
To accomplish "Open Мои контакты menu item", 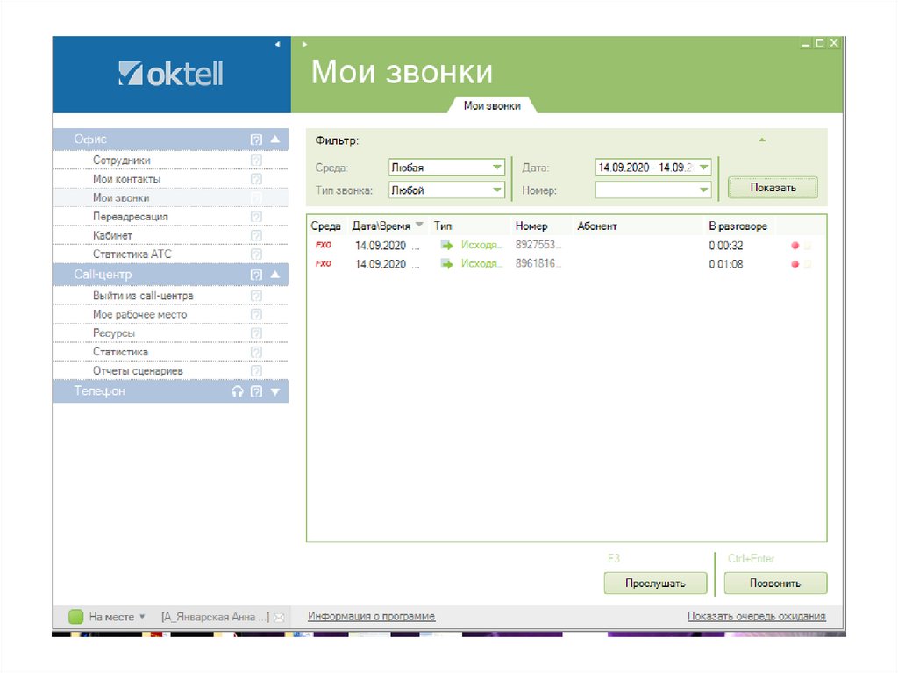I will (x=126, y=179).
